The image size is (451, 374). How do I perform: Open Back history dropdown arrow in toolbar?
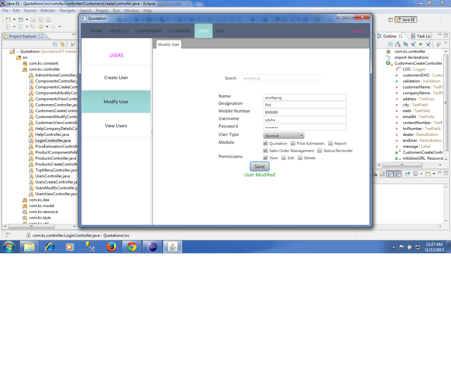click(x=47, y=27)
